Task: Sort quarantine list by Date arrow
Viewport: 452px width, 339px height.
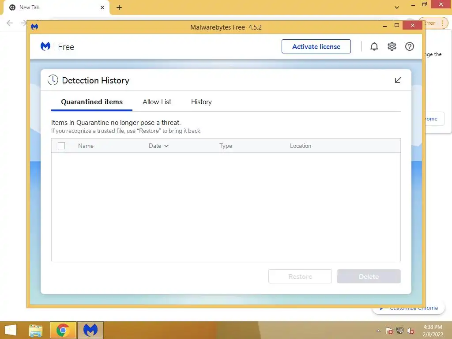Action: 166,146
